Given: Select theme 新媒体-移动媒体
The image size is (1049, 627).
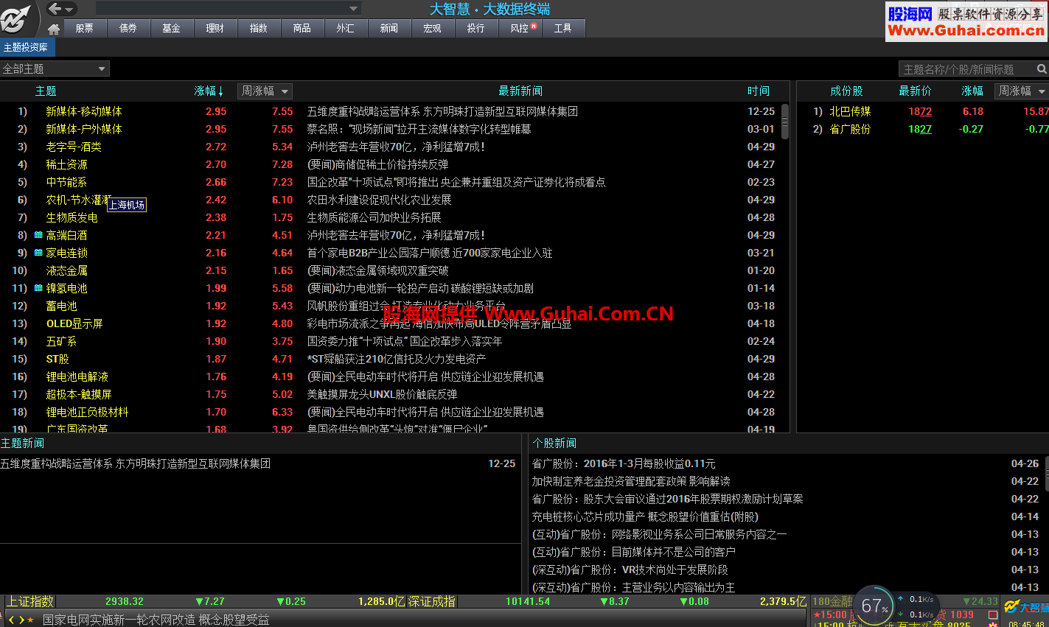Looking at the screenshot, I should pyautogui.click(x=84, y=111).
